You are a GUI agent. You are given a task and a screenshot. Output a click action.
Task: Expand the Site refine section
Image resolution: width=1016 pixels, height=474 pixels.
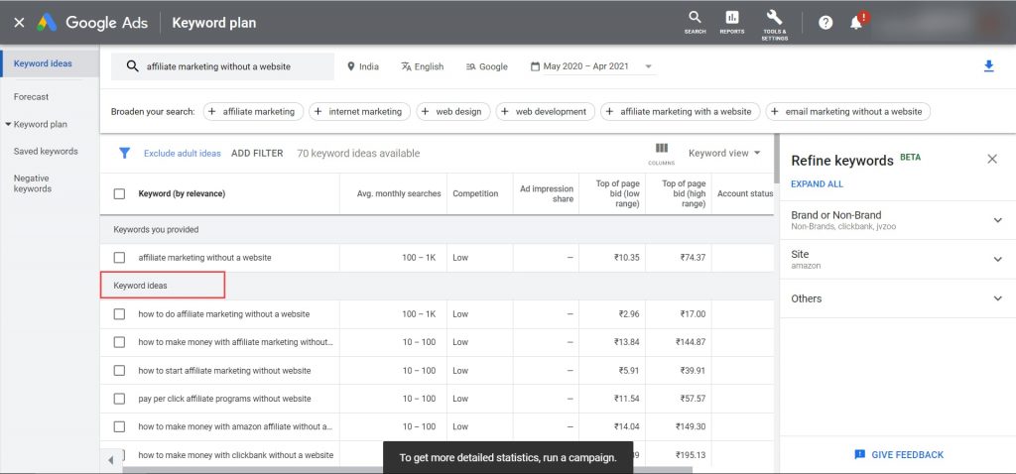(x=997, y=259)
